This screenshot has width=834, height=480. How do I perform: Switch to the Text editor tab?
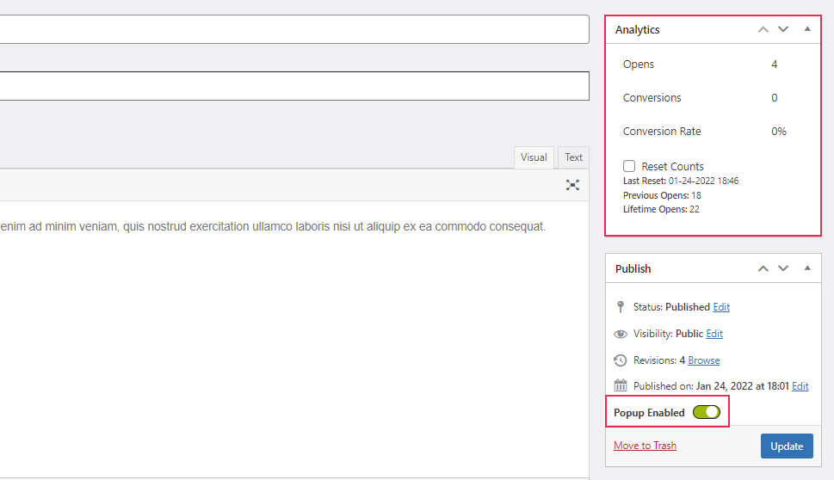573,157
